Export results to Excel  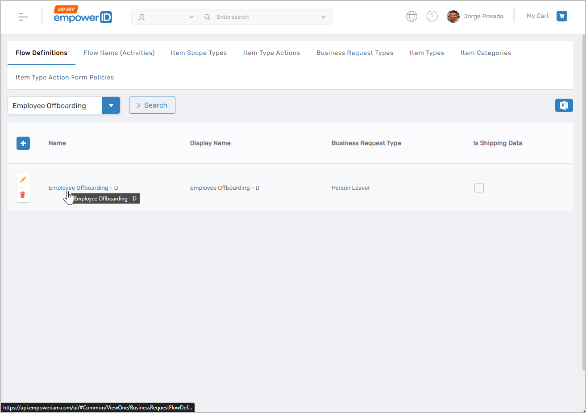564,105
